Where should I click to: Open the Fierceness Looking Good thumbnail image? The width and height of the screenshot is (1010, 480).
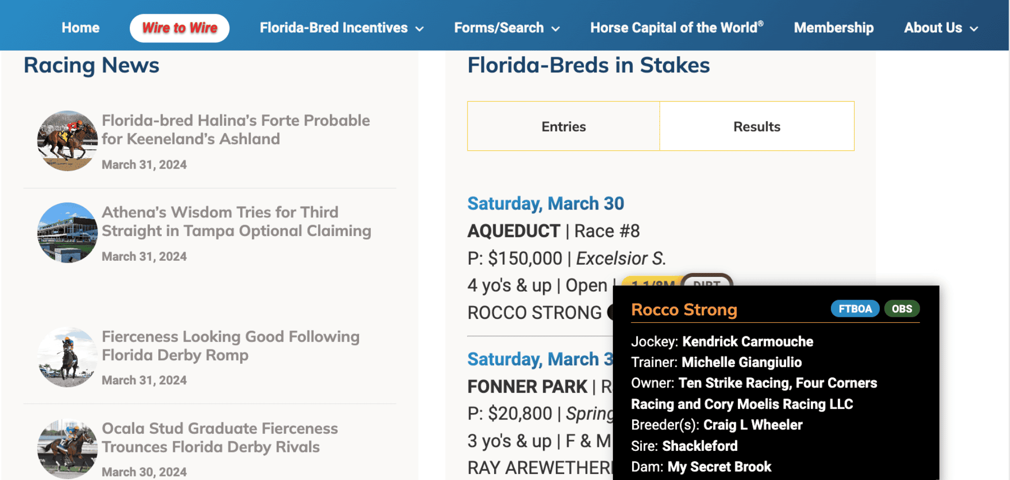(68, 357)
